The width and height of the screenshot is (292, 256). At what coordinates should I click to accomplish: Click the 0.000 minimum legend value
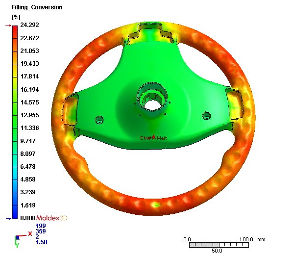(x=28, y=218)
